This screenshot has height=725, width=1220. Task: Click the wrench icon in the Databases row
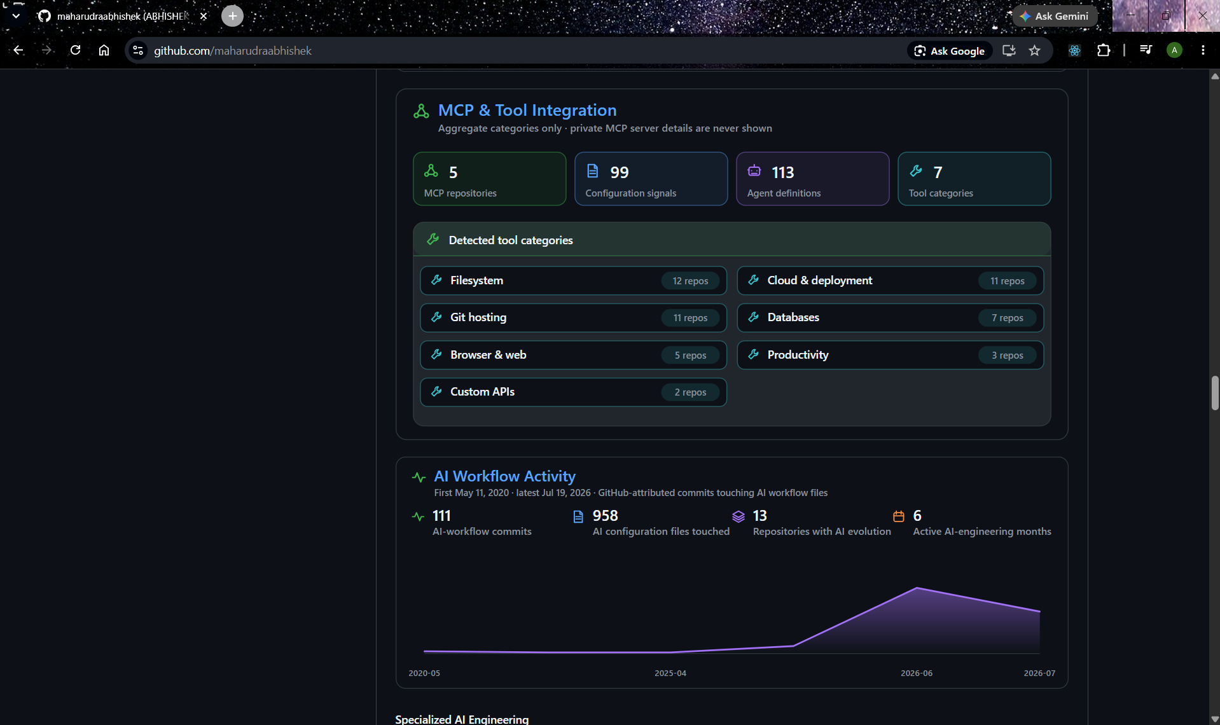pos(753,317)
